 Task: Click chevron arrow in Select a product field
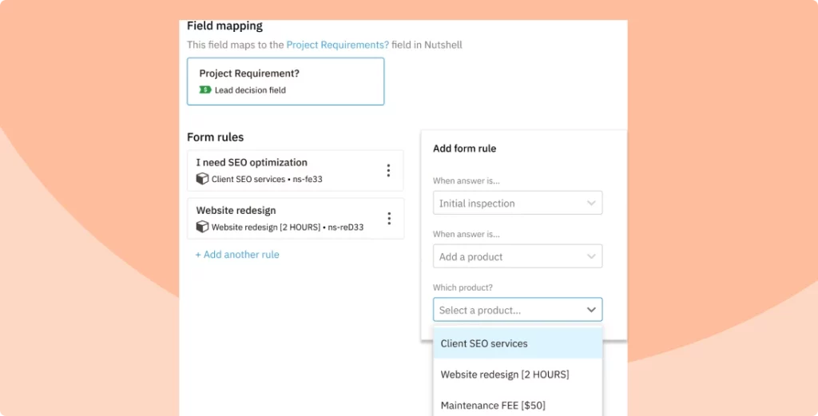click(x=591, y=310)
